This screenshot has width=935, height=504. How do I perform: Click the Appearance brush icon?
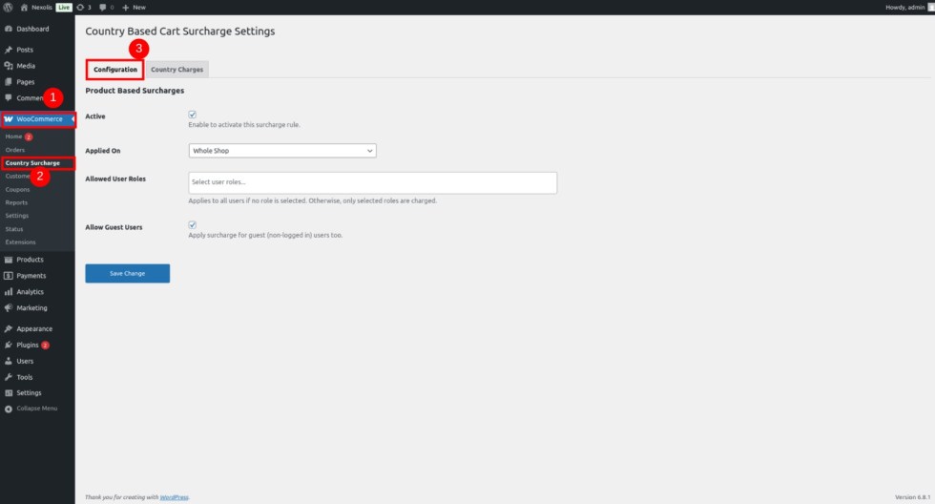pyautogui.click(x=9, y=329)
